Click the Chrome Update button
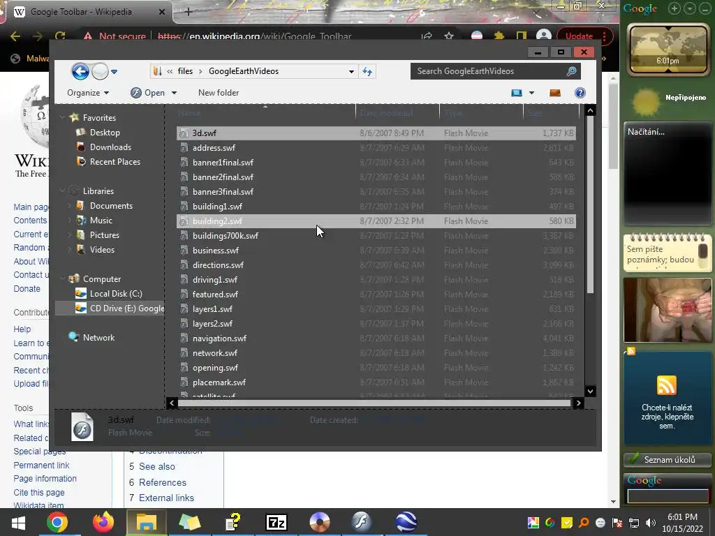 pos(579,36)
